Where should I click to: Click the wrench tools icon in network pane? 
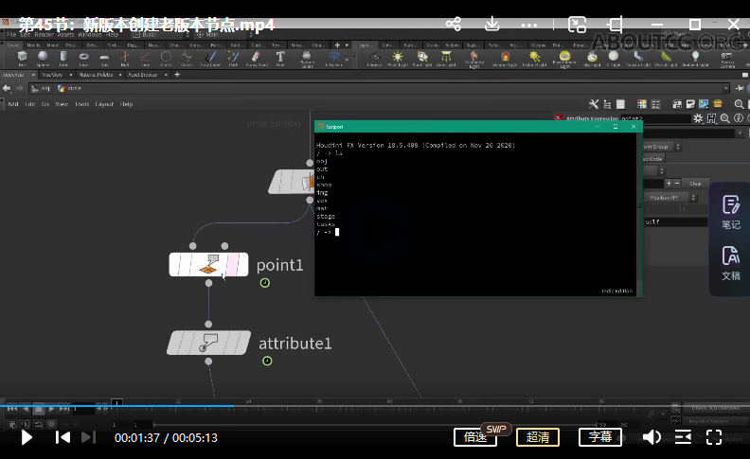click(594, 104)
